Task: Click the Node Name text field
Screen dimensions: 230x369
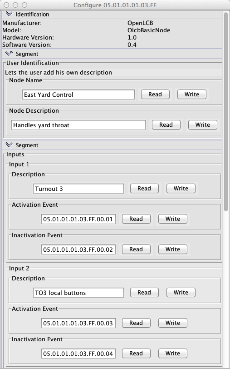Action: (78, 95)
